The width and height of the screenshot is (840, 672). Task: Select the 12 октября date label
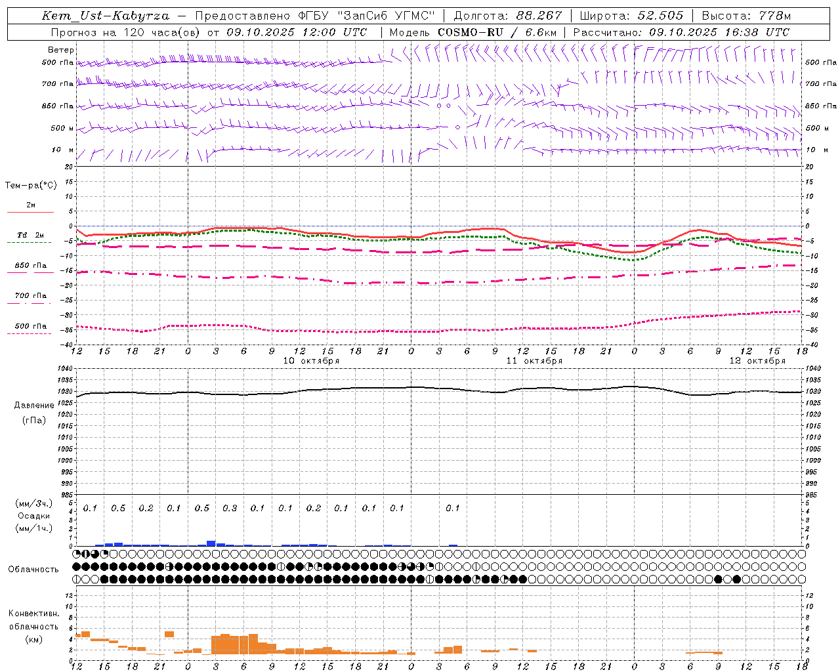pos(757,361)
